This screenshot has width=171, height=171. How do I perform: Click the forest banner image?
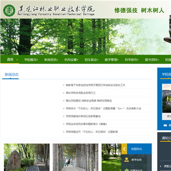pyautogui.click(x=85, y=37)
